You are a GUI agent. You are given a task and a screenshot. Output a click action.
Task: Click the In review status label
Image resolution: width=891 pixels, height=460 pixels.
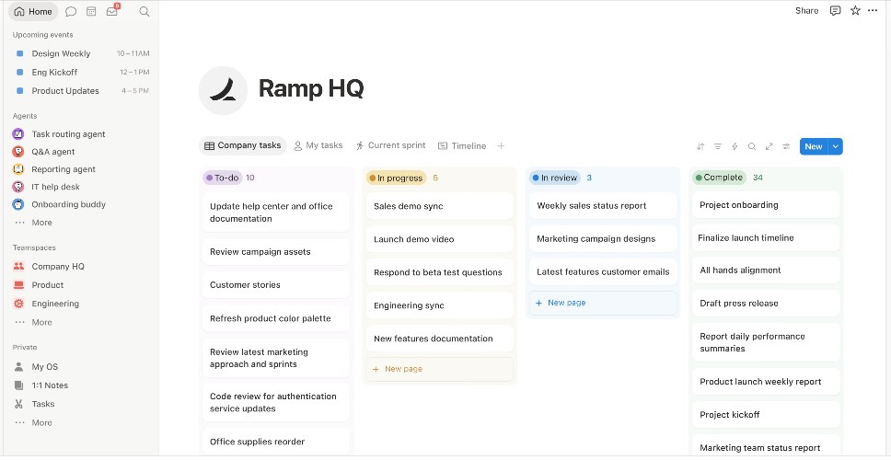coord(555,178)
